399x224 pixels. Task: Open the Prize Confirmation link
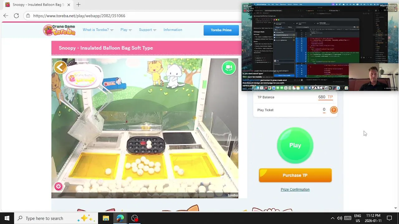click(295, 189)
